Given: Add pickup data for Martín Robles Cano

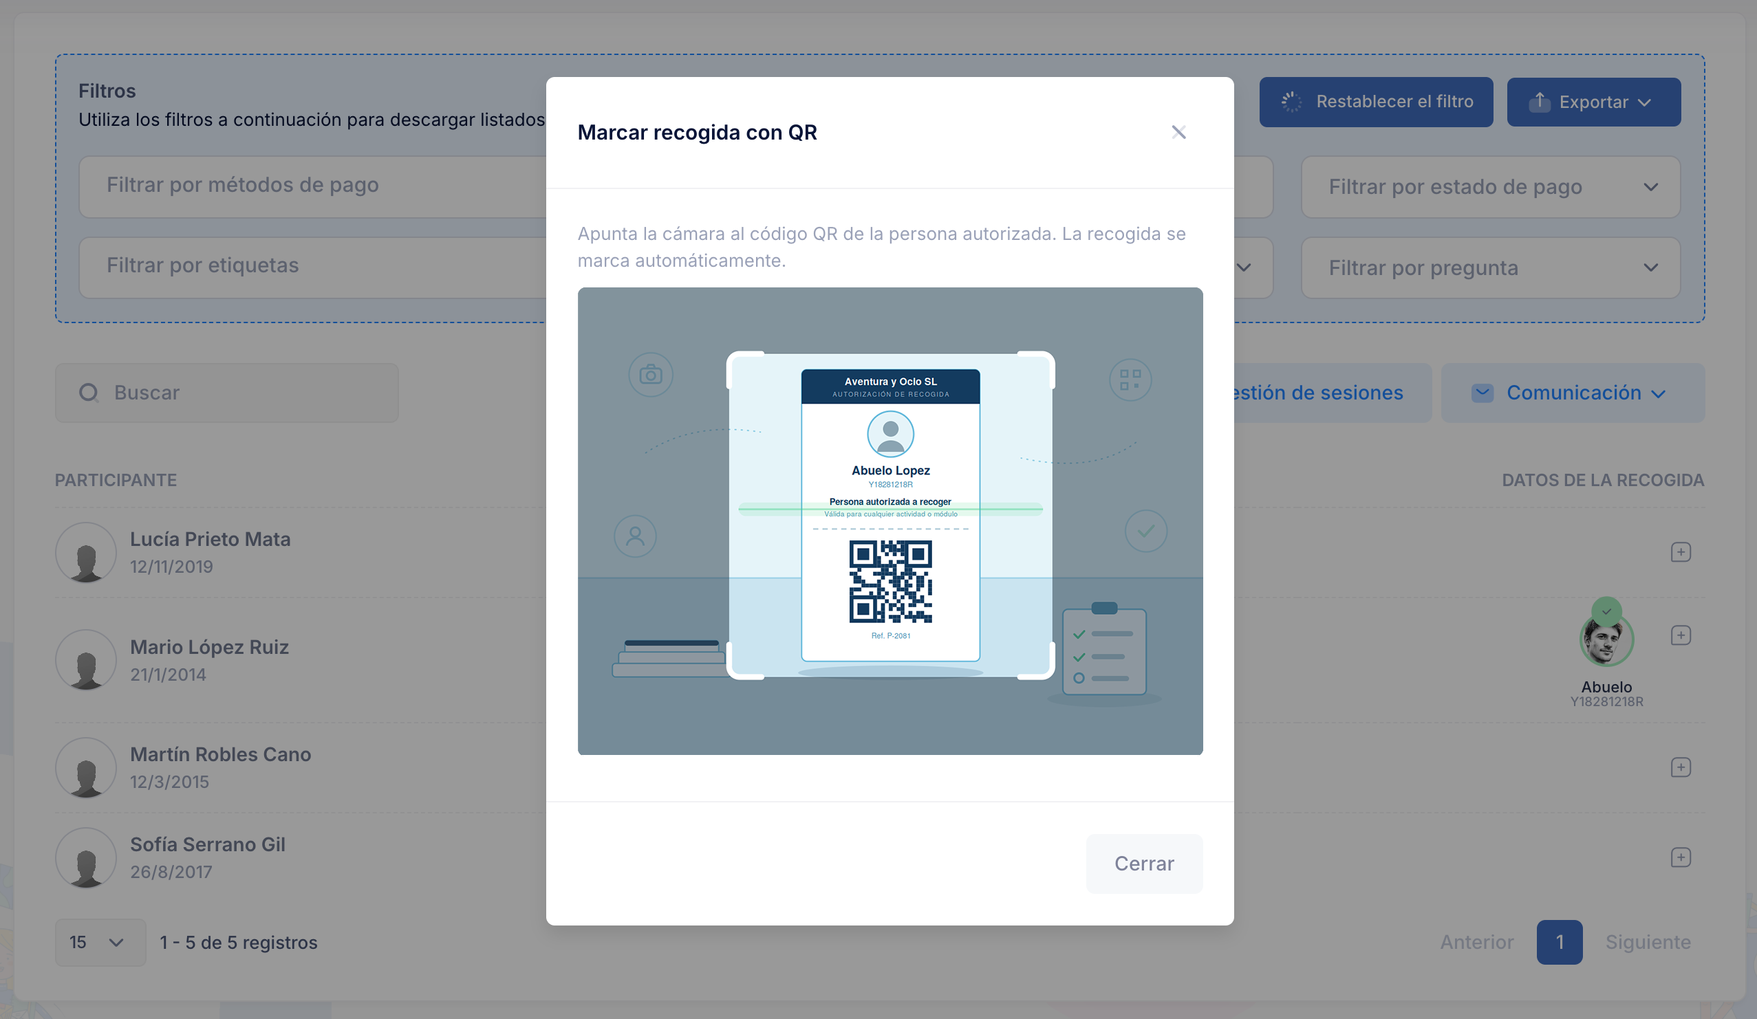Looking at the screenshot, I should [1681, 767].
